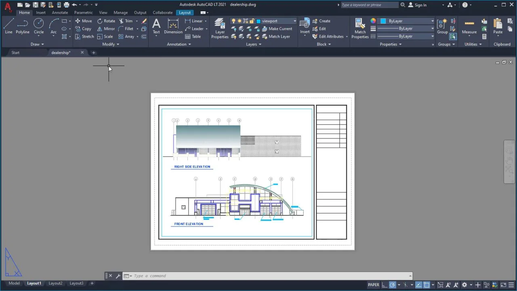Expand the ByLayer color dropdown

tap(432, 21)
